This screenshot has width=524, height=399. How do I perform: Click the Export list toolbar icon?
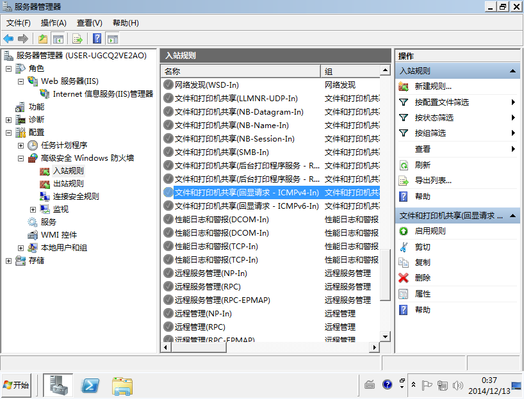78,39
